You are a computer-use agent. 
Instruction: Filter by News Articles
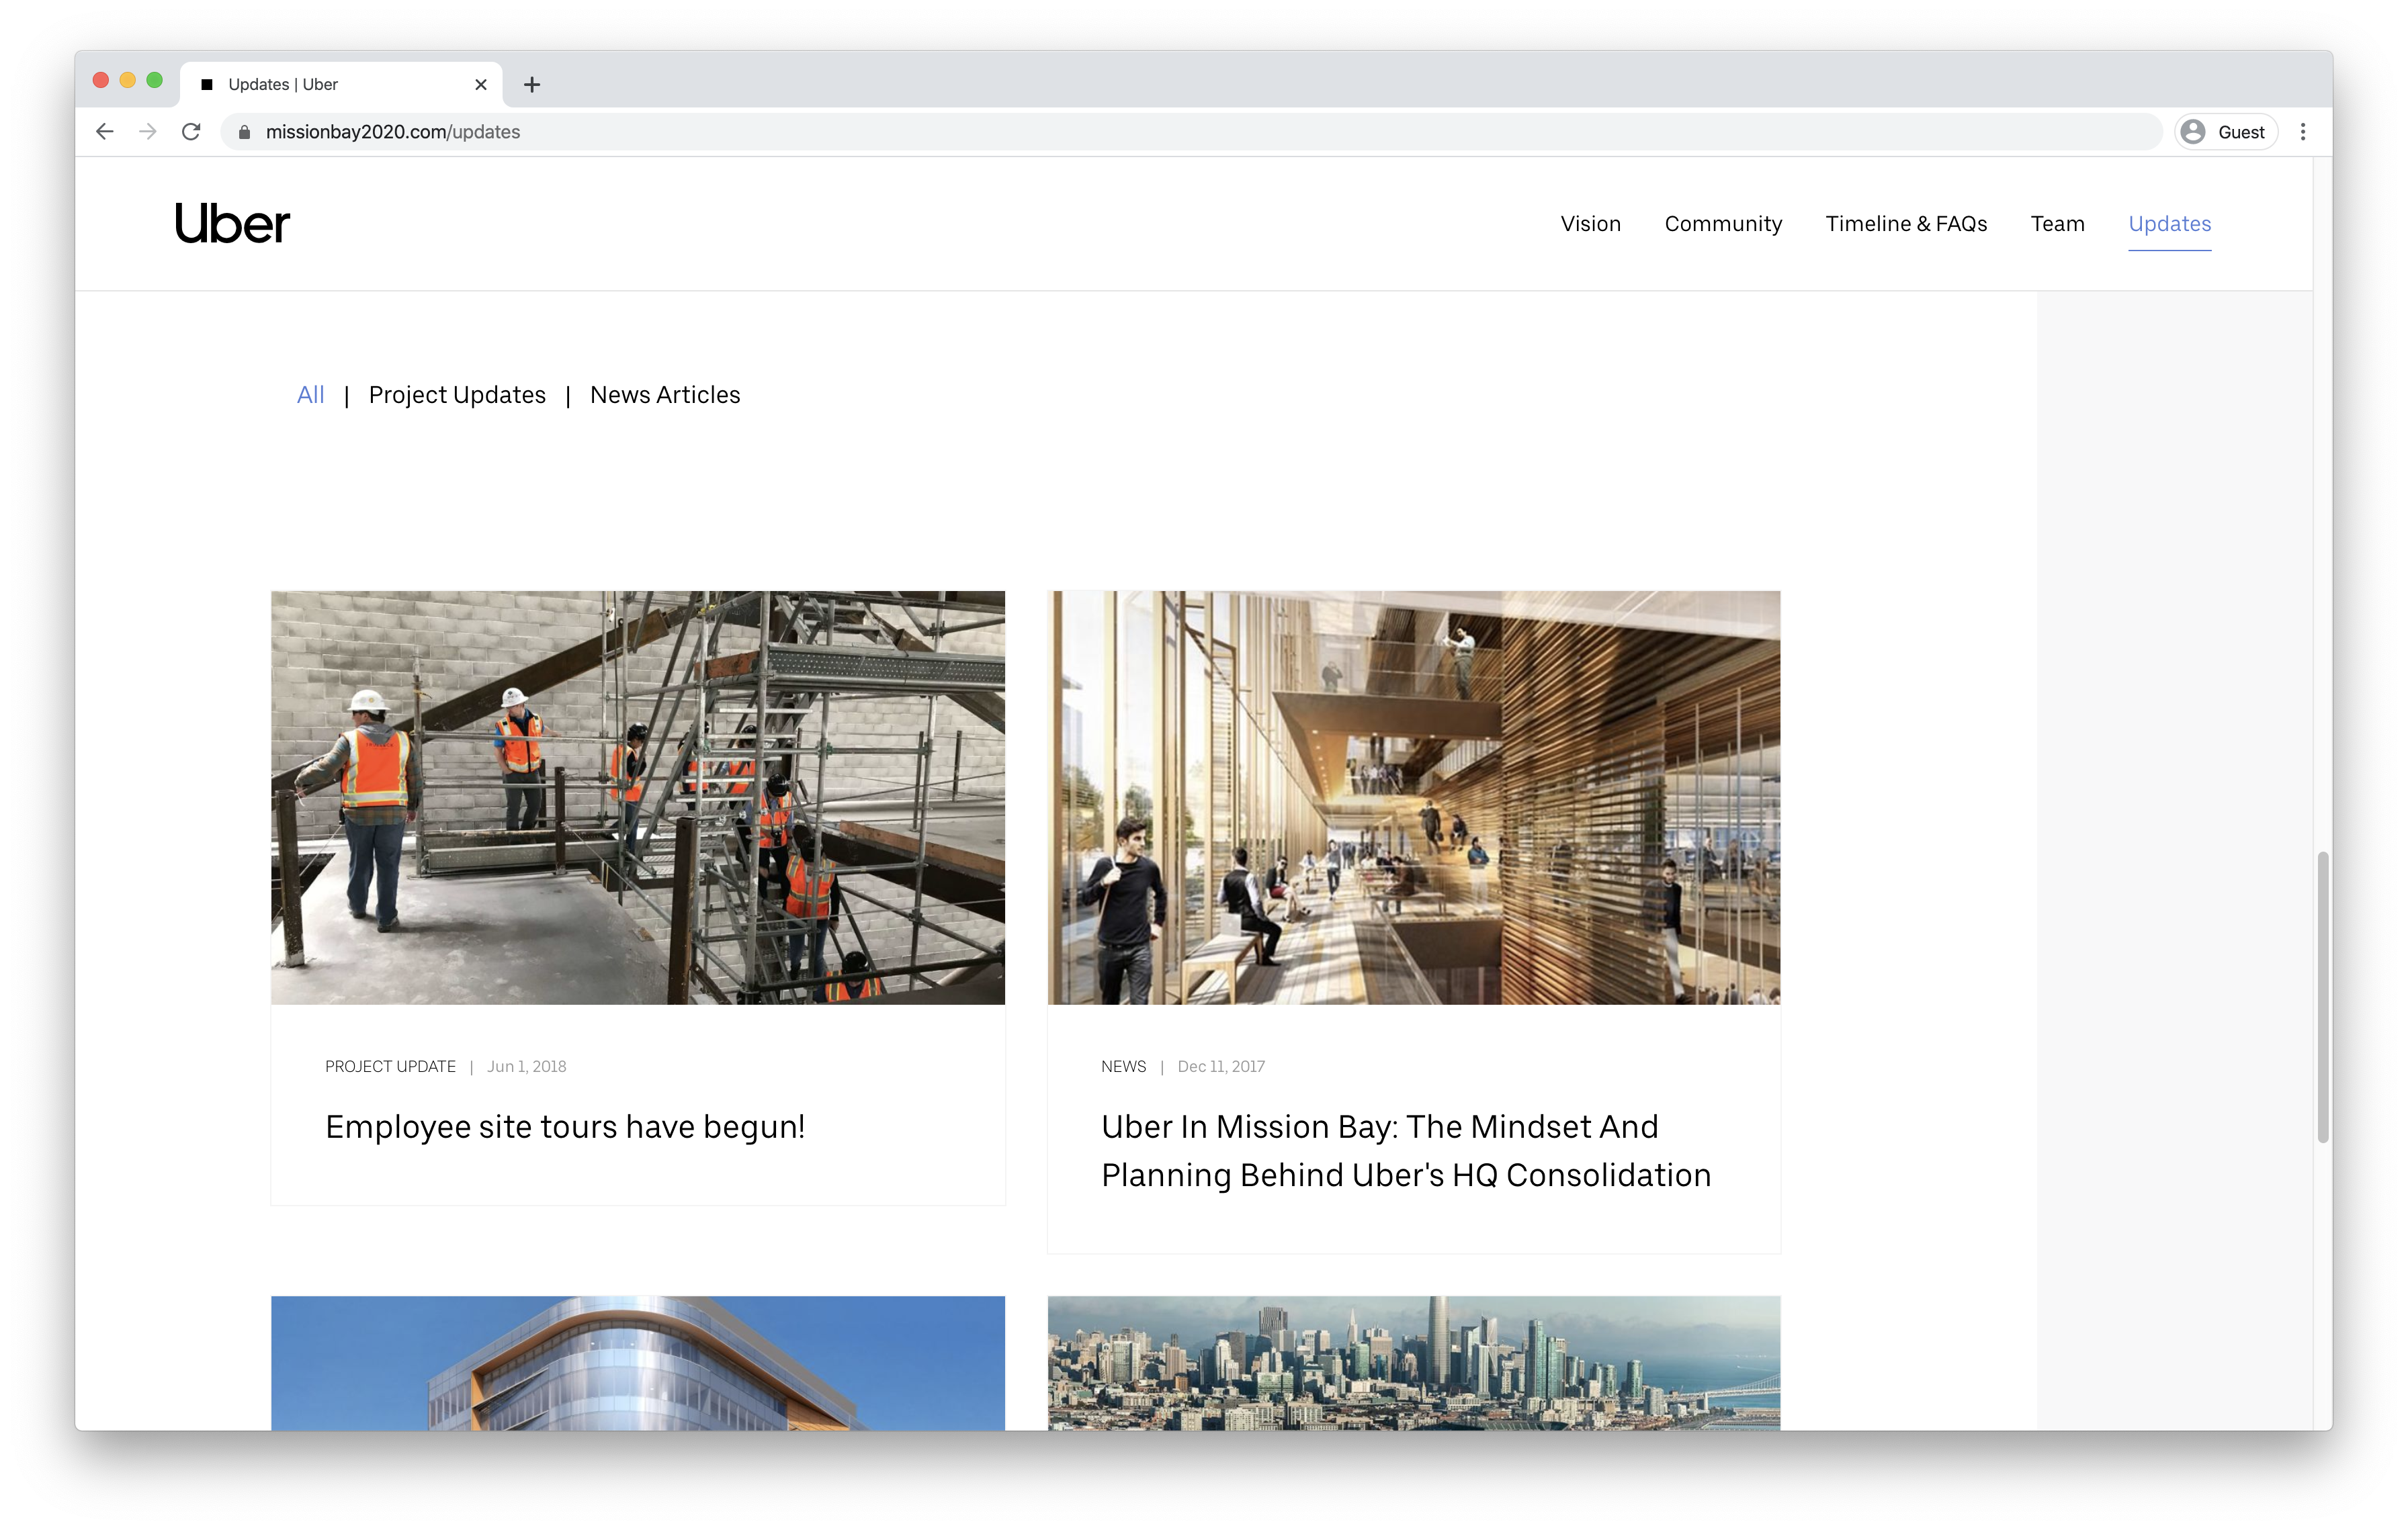665,395
